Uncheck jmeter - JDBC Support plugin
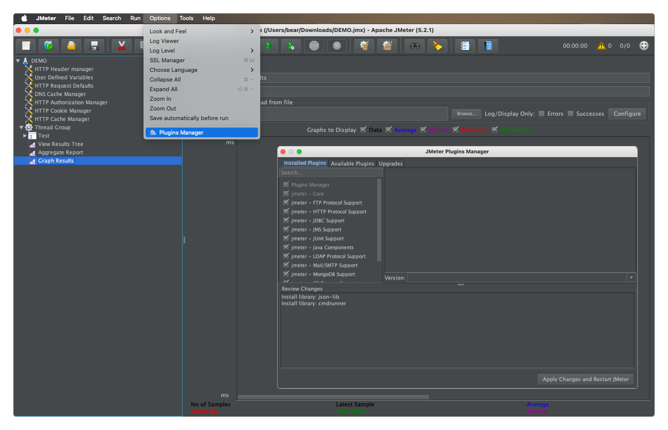The height and width of the screenshot is (430, 668). 286,220
